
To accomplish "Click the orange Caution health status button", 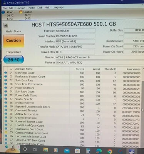I will click(x=13, y=41).
